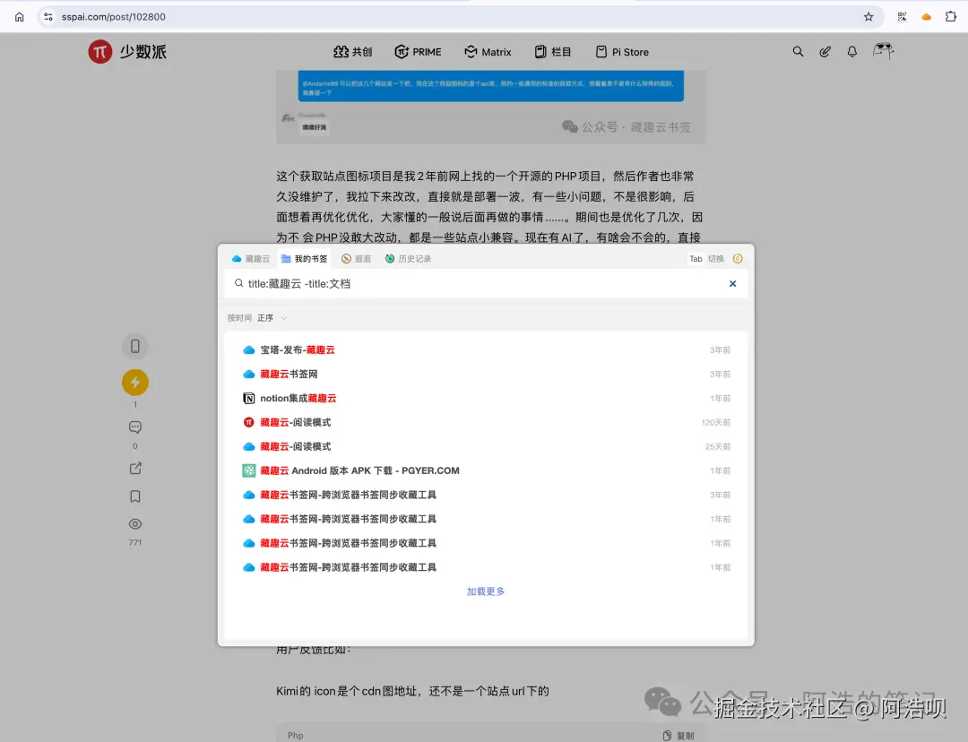Open embedded article image thumbnail
This screenshot has width=968, height=742.
pyautogui.click(x=491, y=107)
